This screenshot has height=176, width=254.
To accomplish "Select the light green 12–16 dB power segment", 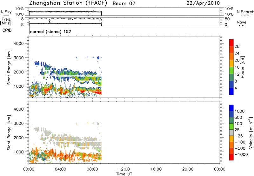I will (231, 71).
